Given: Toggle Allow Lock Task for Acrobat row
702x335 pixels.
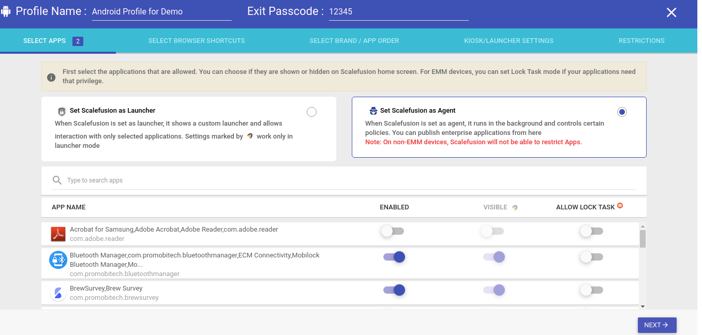Looking at the screenshot, I should coord(591,231).
